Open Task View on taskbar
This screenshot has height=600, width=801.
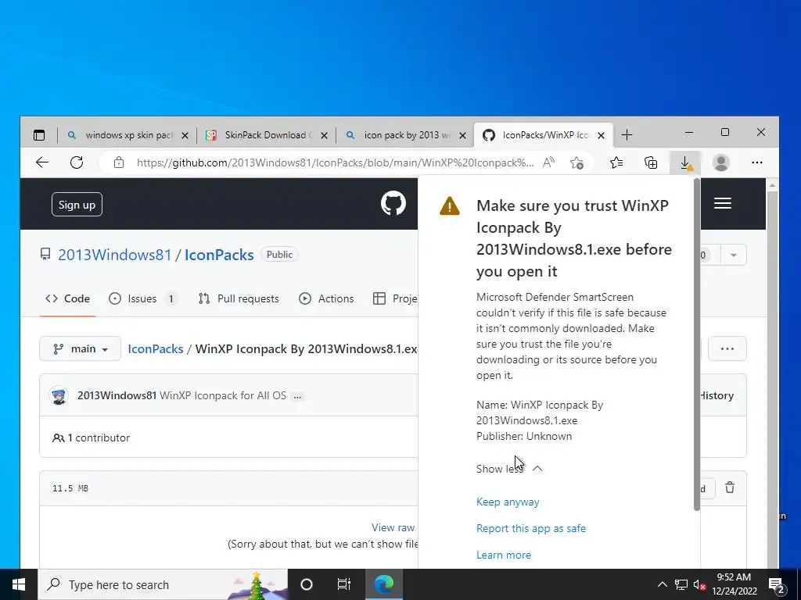[344, 584]
